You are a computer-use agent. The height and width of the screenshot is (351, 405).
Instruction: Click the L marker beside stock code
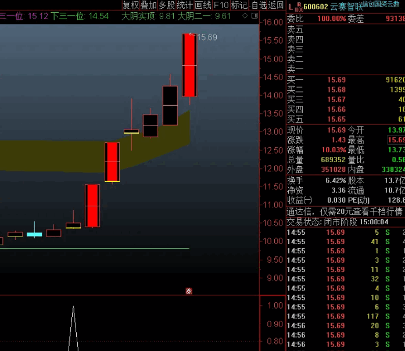coord(291,7)
